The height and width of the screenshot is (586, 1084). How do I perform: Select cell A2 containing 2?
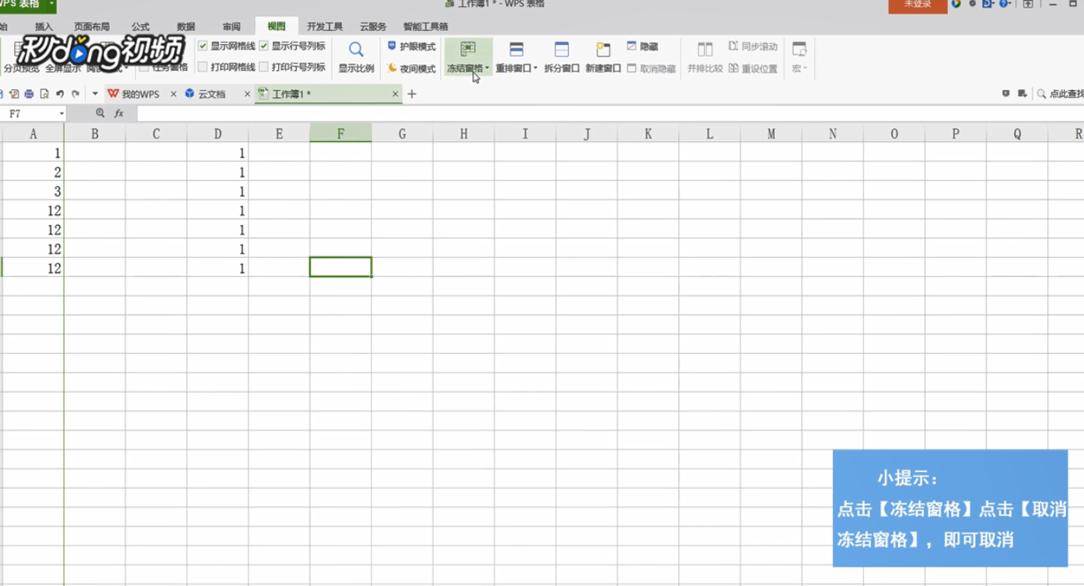[x=33, y=172]
